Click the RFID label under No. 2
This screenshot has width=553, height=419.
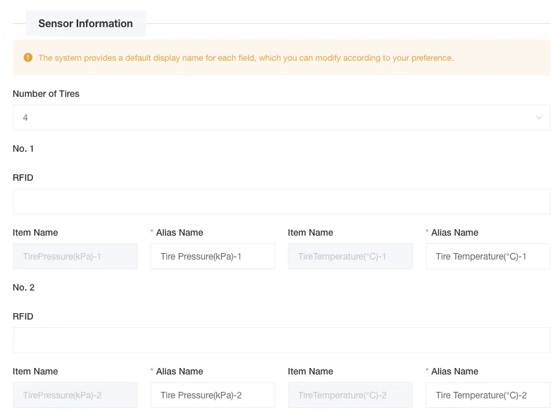(23, 316)
